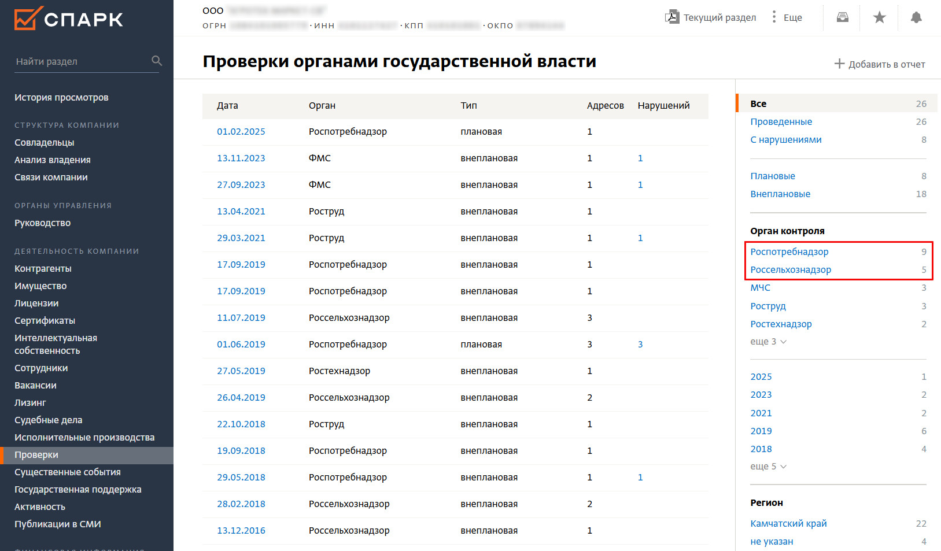Click the SPARK logo icon

[x=28, y=19]
